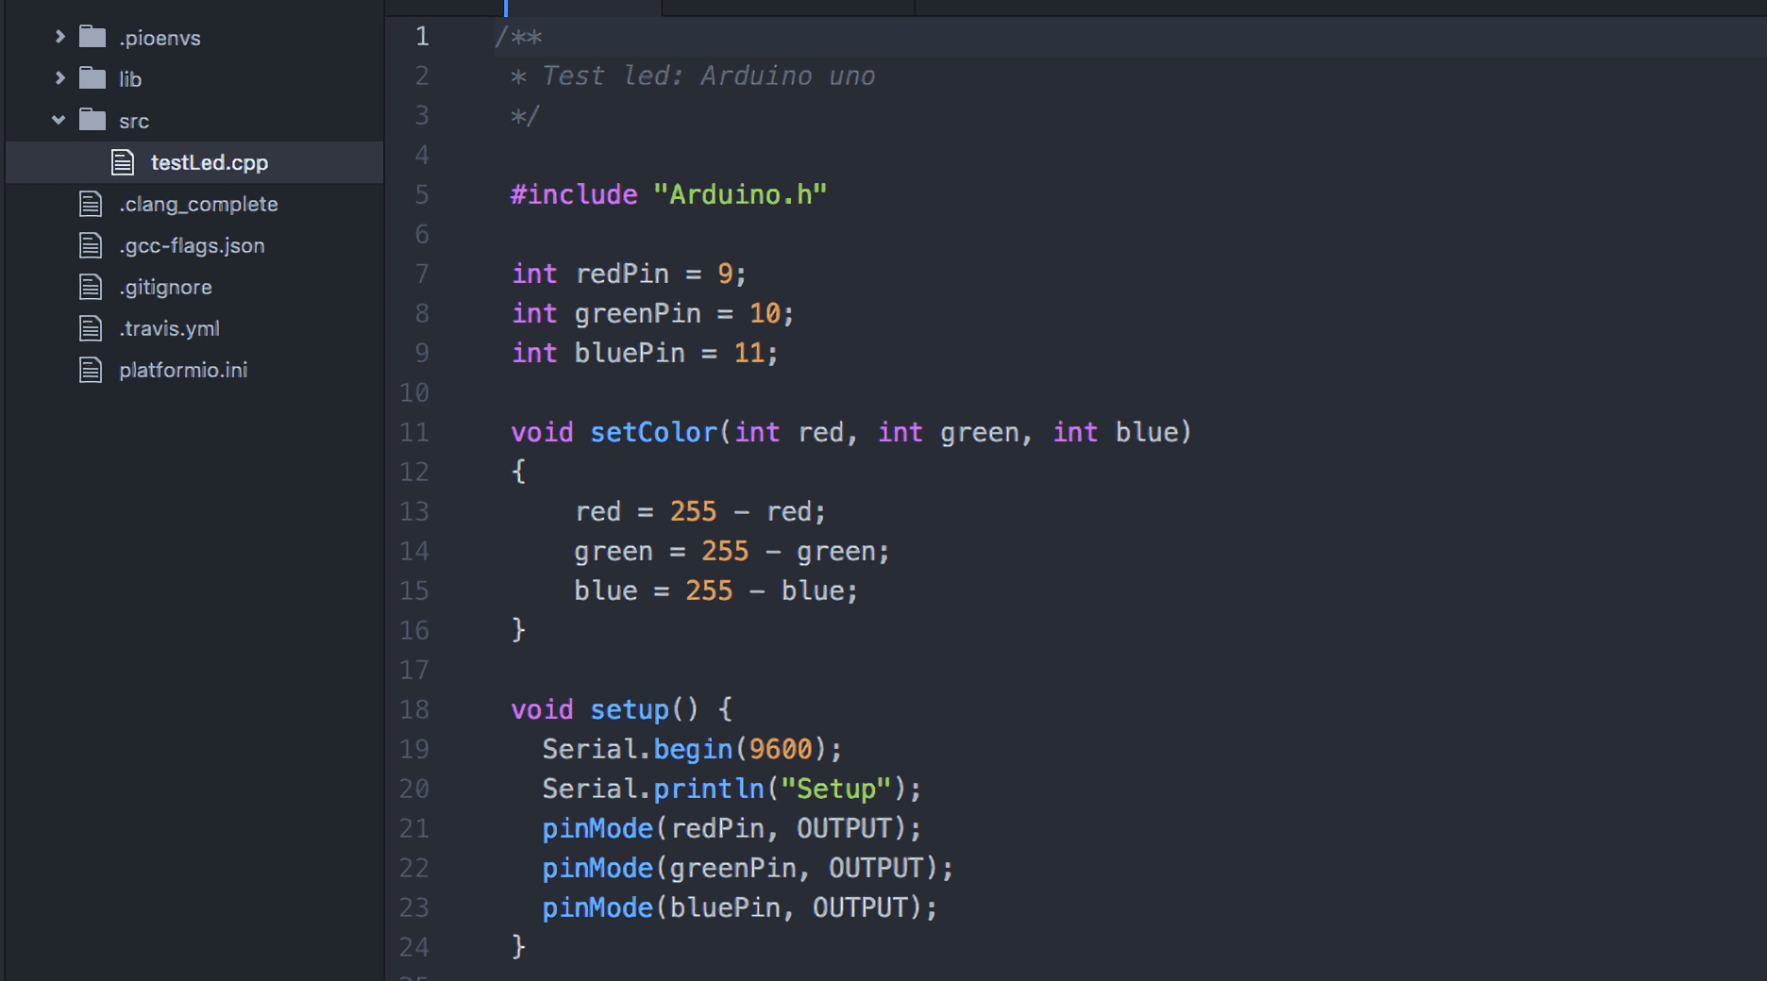Place cursor on setColor function name
Image resolution: width=1767 pixels, height=981 pixels.
[653, 432]
